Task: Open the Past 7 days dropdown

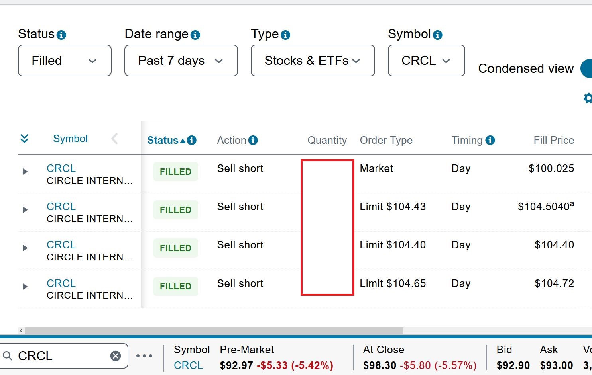Action: 181,61
